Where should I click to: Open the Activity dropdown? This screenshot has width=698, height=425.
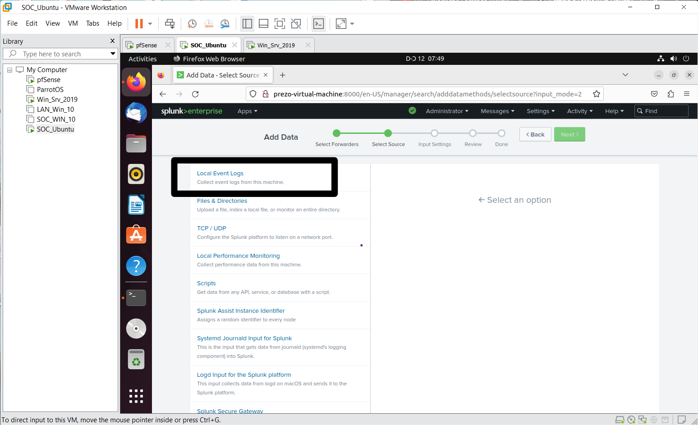click(580, 111)
